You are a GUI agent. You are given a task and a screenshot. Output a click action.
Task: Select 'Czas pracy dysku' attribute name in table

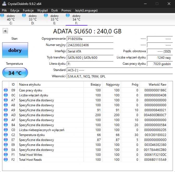[x=30, y=90]
